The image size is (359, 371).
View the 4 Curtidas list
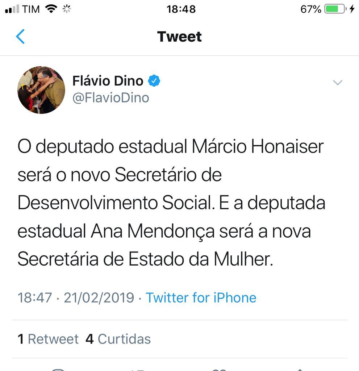coord(118,339)
